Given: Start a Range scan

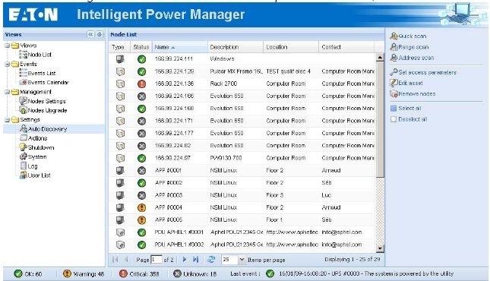Looking at the screenshot, I should (409, 47).
